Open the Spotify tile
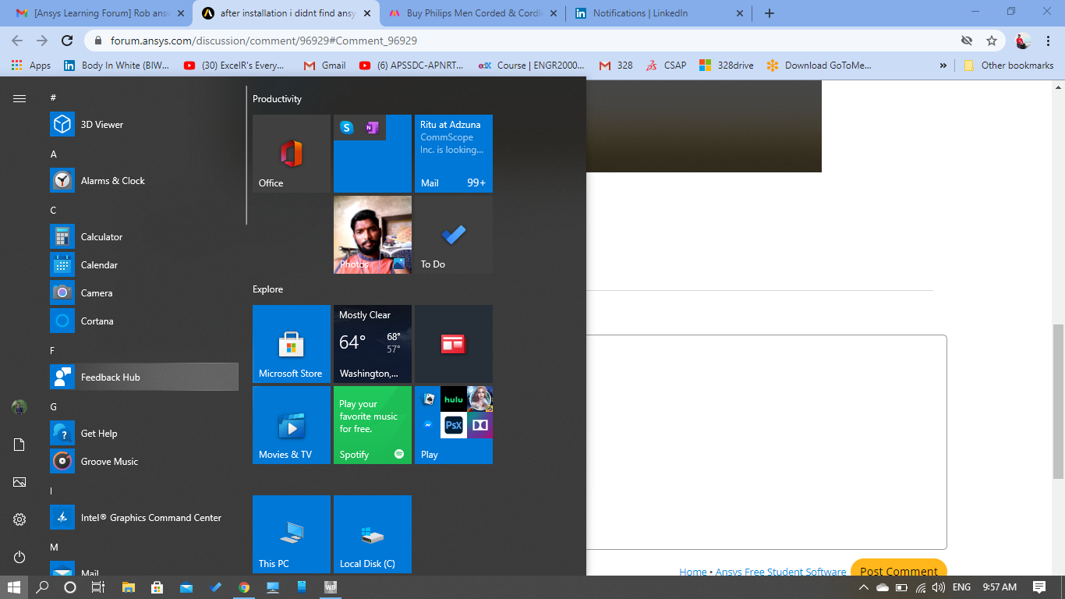The image size is (1065, 599). (x=373, y=425)
